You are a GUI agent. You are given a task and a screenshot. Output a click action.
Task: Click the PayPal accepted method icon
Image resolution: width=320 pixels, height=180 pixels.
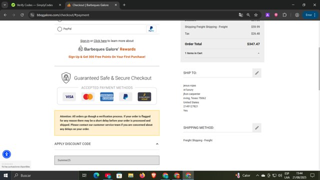pyautogui.click(x=125, y=96)
